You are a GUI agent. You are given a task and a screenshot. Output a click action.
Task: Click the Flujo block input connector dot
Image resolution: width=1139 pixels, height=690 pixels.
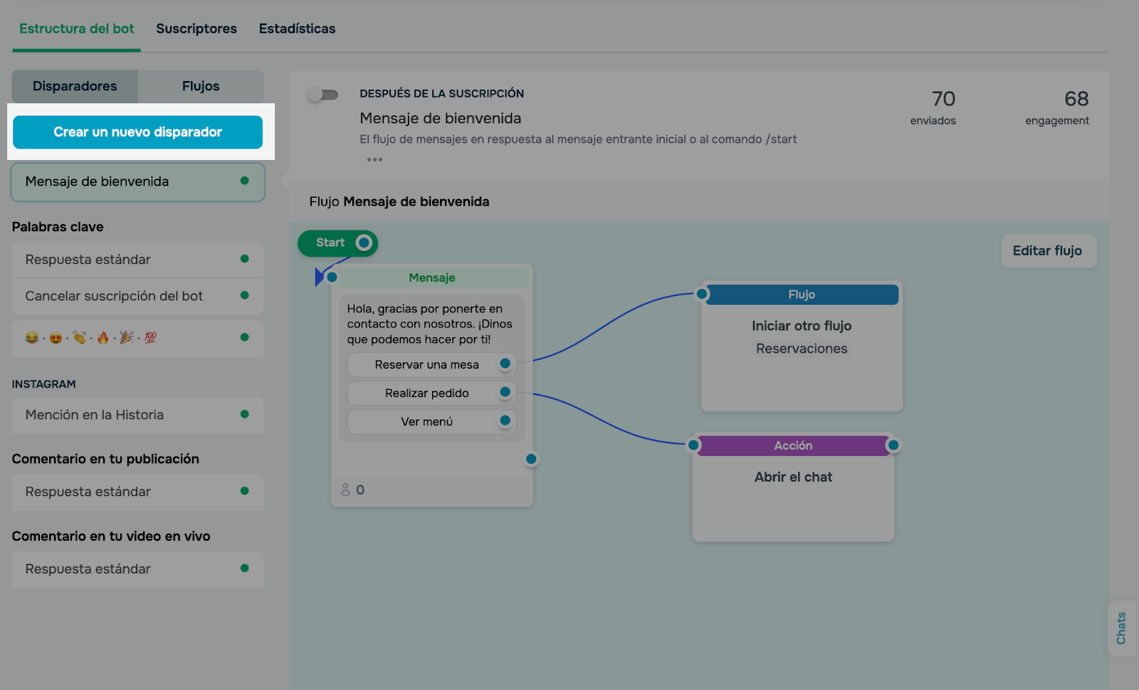pyautogui.click(x=702, y=294)
